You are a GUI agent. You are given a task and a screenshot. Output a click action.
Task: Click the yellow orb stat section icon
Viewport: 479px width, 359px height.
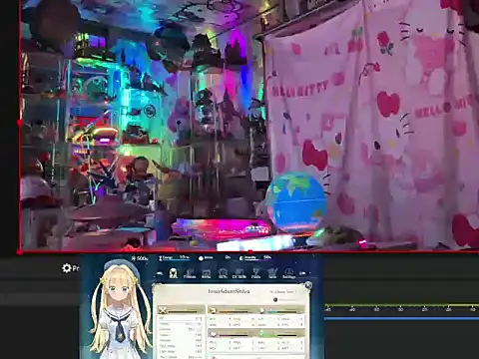[x=213, y=311]
